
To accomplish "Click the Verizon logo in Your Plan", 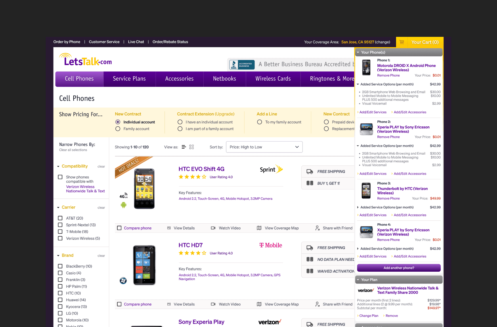I will (x=366, y=290).
